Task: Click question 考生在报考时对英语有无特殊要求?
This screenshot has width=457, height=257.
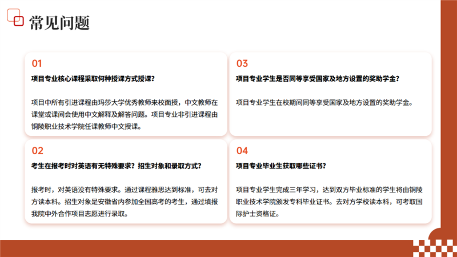Action: pos(82,166)
